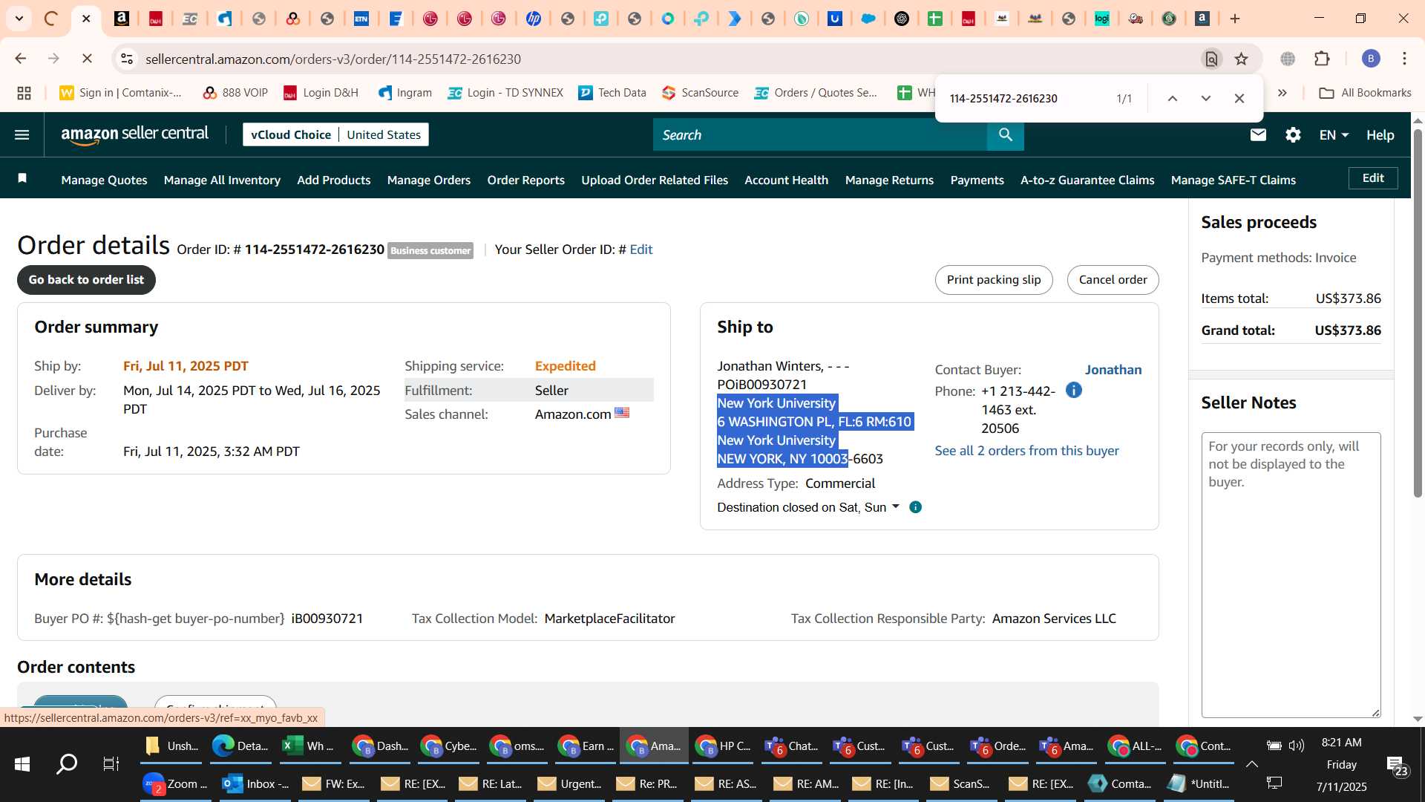Bookmark this page with the star icon

pyautogui.click(x=1241, y=59)
